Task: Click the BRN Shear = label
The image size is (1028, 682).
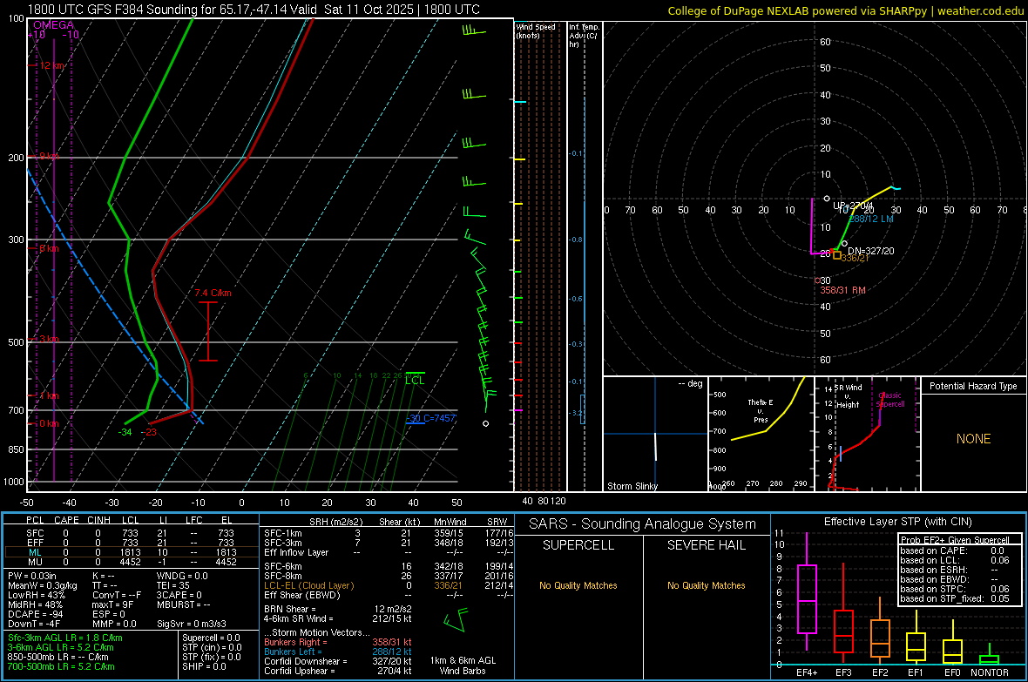Action: (290, 609)
